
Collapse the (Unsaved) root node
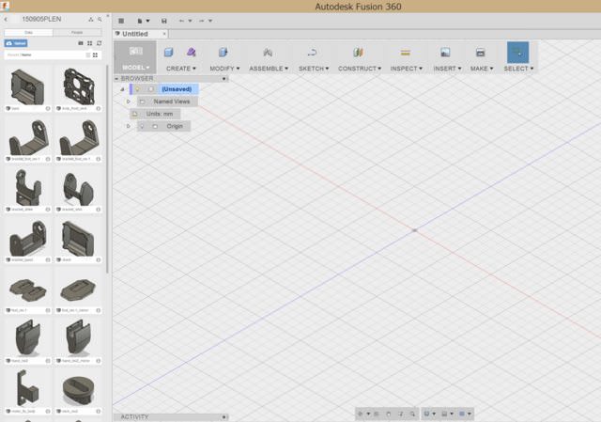click(x=123, y=89)
